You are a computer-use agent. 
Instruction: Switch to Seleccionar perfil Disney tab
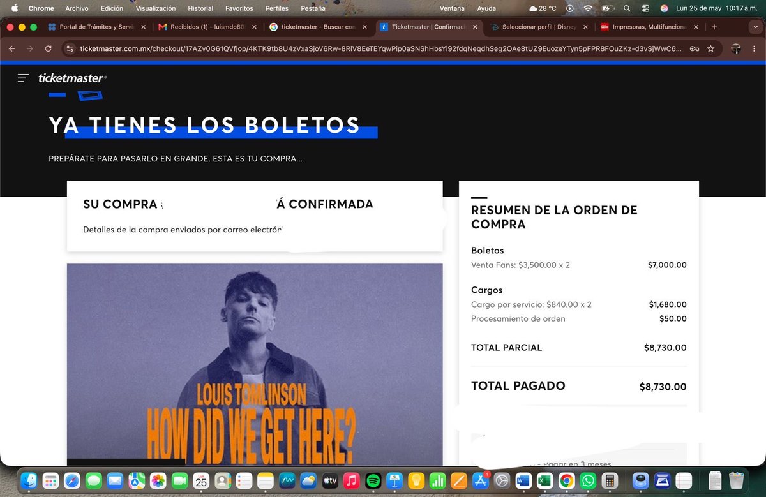click(539, 27)
